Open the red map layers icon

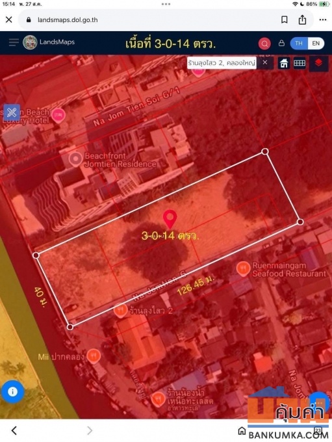pos(318,63)
